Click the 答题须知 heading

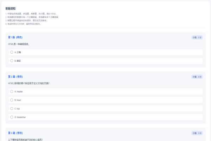(11, 8)
